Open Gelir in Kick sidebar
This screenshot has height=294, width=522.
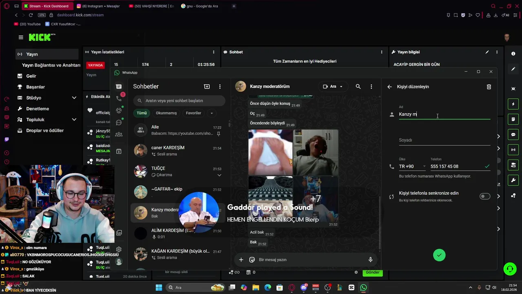(x=47, y=76)
